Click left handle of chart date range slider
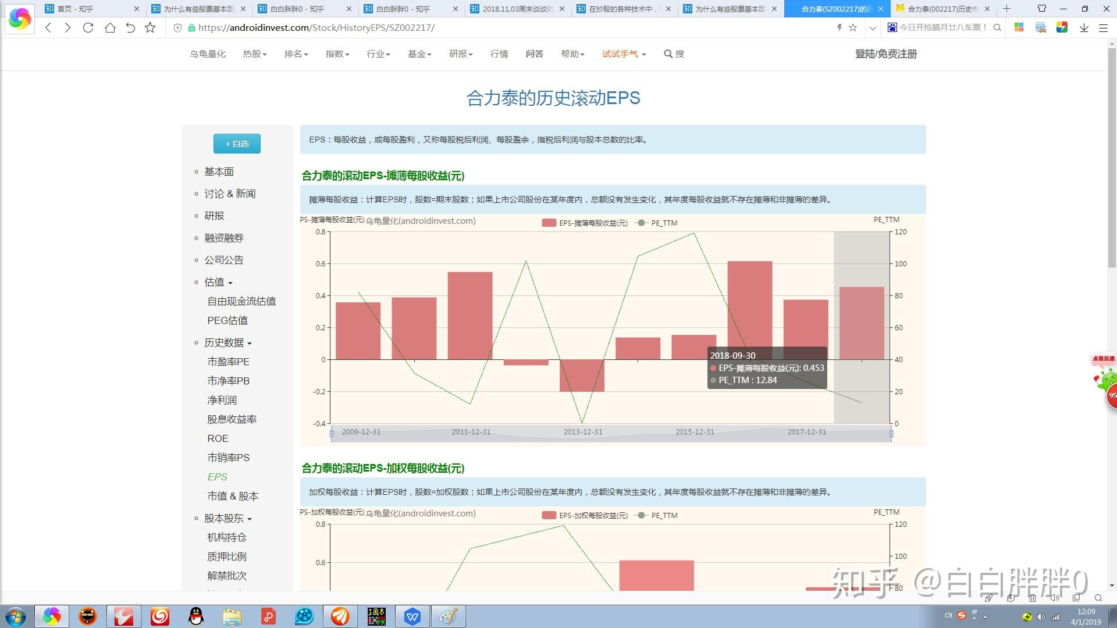1117x628 pixels. [332, 433]
